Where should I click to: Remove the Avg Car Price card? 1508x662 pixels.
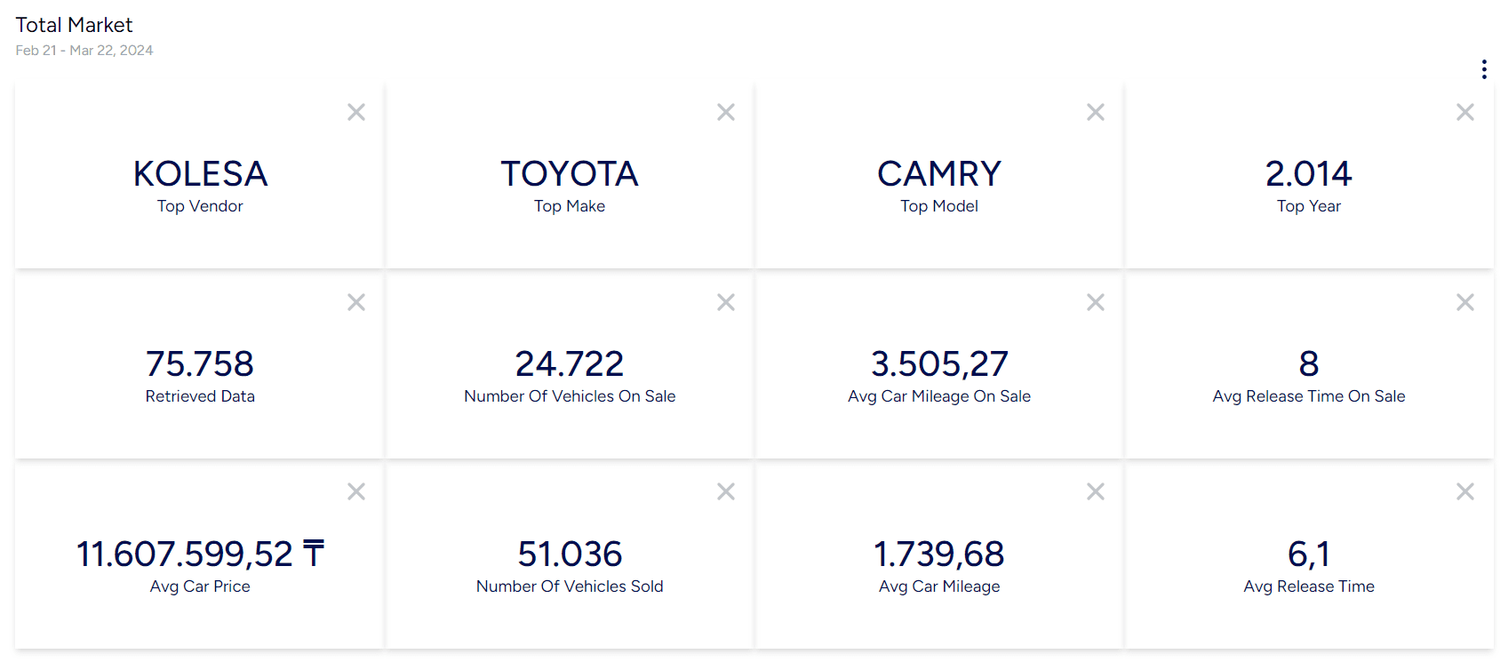356,491
